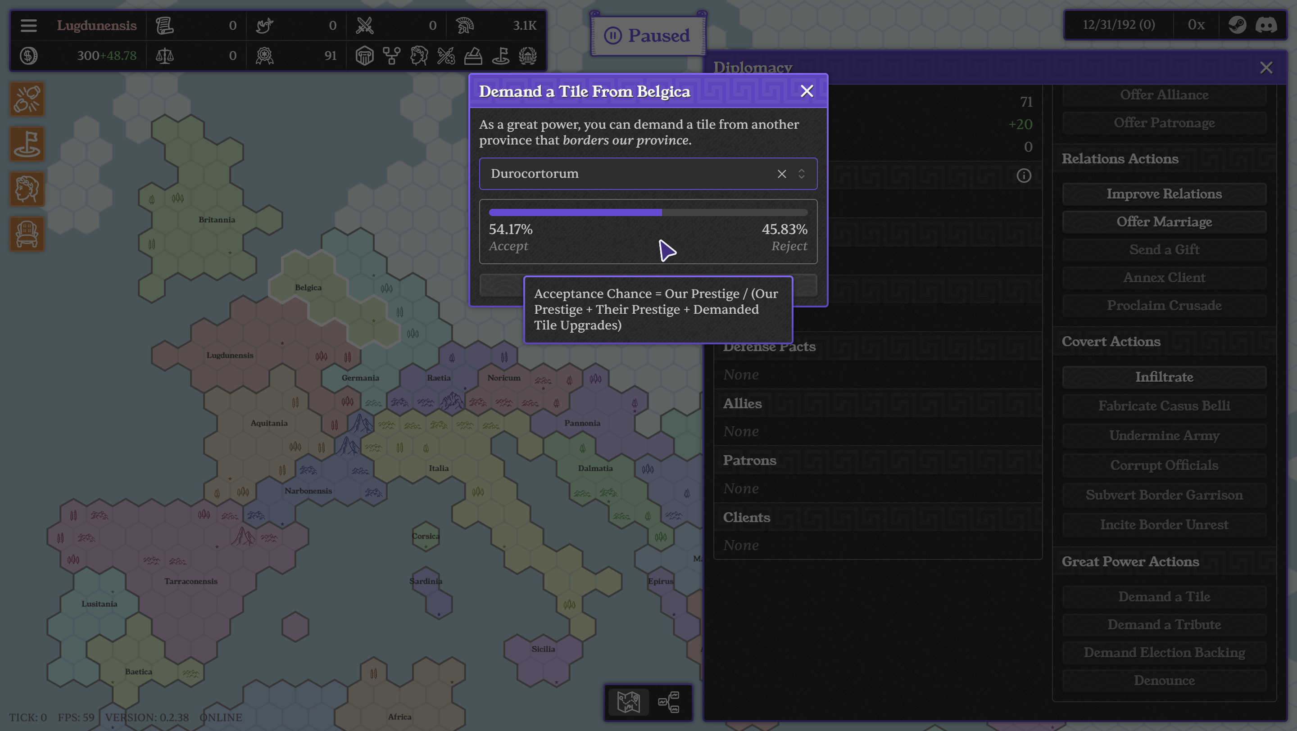Click the flag rally point sidebar icon
Viewport: 1297px width, 731px height.
[x=27, y=144]
